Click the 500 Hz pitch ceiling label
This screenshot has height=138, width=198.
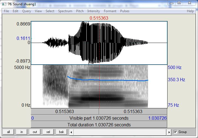175,67
